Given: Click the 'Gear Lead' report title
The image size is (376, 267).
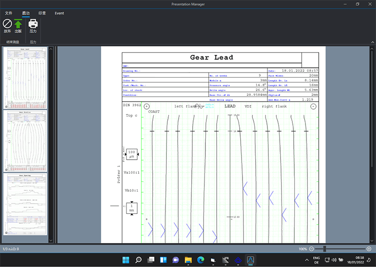Looking at the screenshot, I should pos(211,57).
